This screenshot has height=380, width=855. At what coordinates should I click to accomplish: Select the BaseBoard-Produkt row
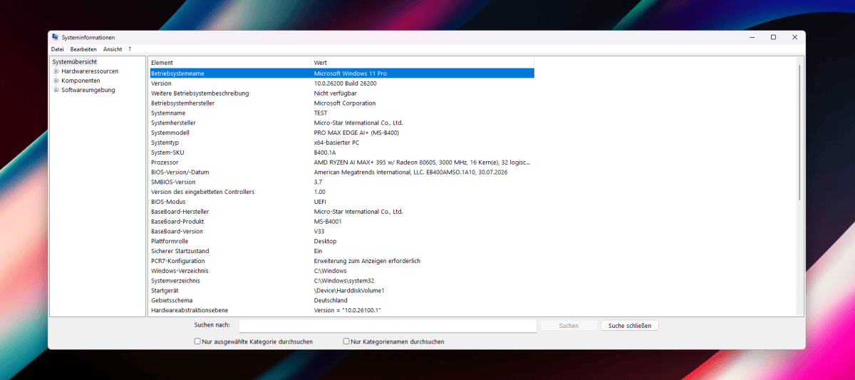(341, 222)
